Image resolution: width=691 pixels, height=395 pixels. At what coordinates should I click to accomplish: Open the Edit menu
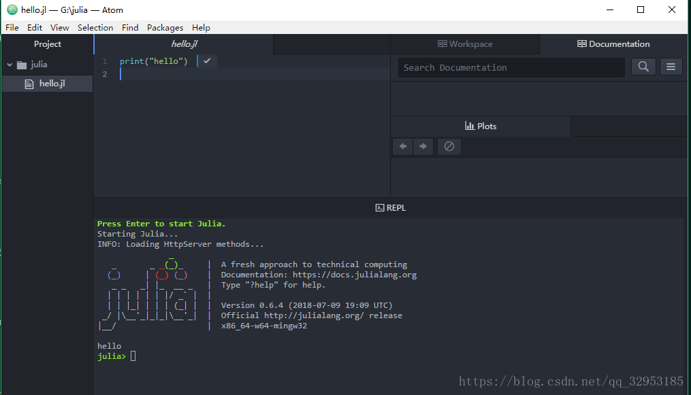[34, 28]
